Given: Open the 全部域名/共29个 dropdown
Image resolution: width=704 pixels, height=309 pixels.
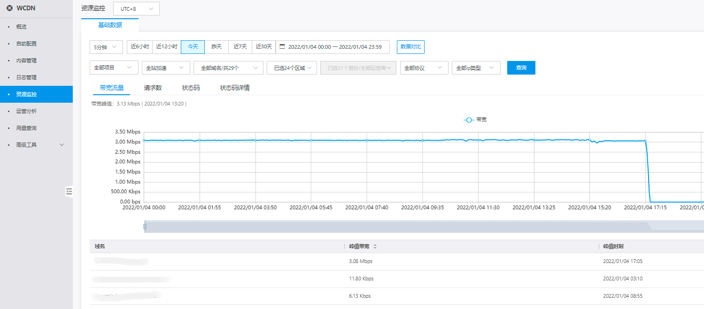Looking at the screenshot, I should (228, 68).
